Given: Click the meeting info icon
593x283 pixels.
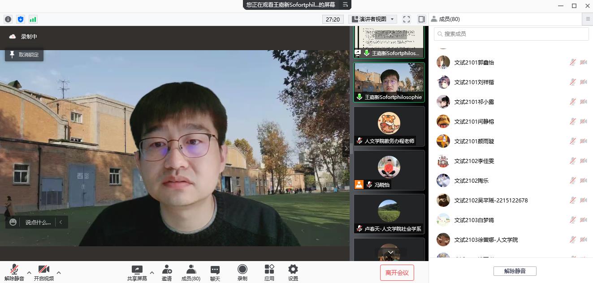Looking at the screenshot, I should click(x=8, y=19).
